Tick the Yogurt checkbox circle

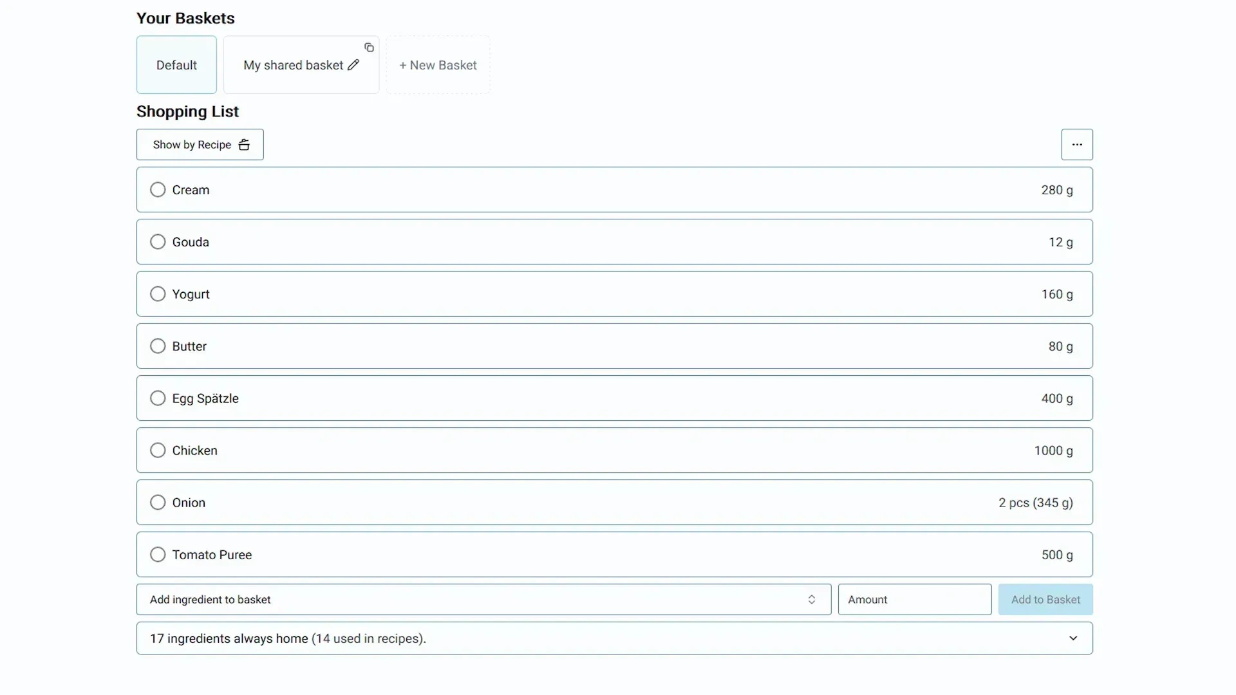tap(158, 294)
